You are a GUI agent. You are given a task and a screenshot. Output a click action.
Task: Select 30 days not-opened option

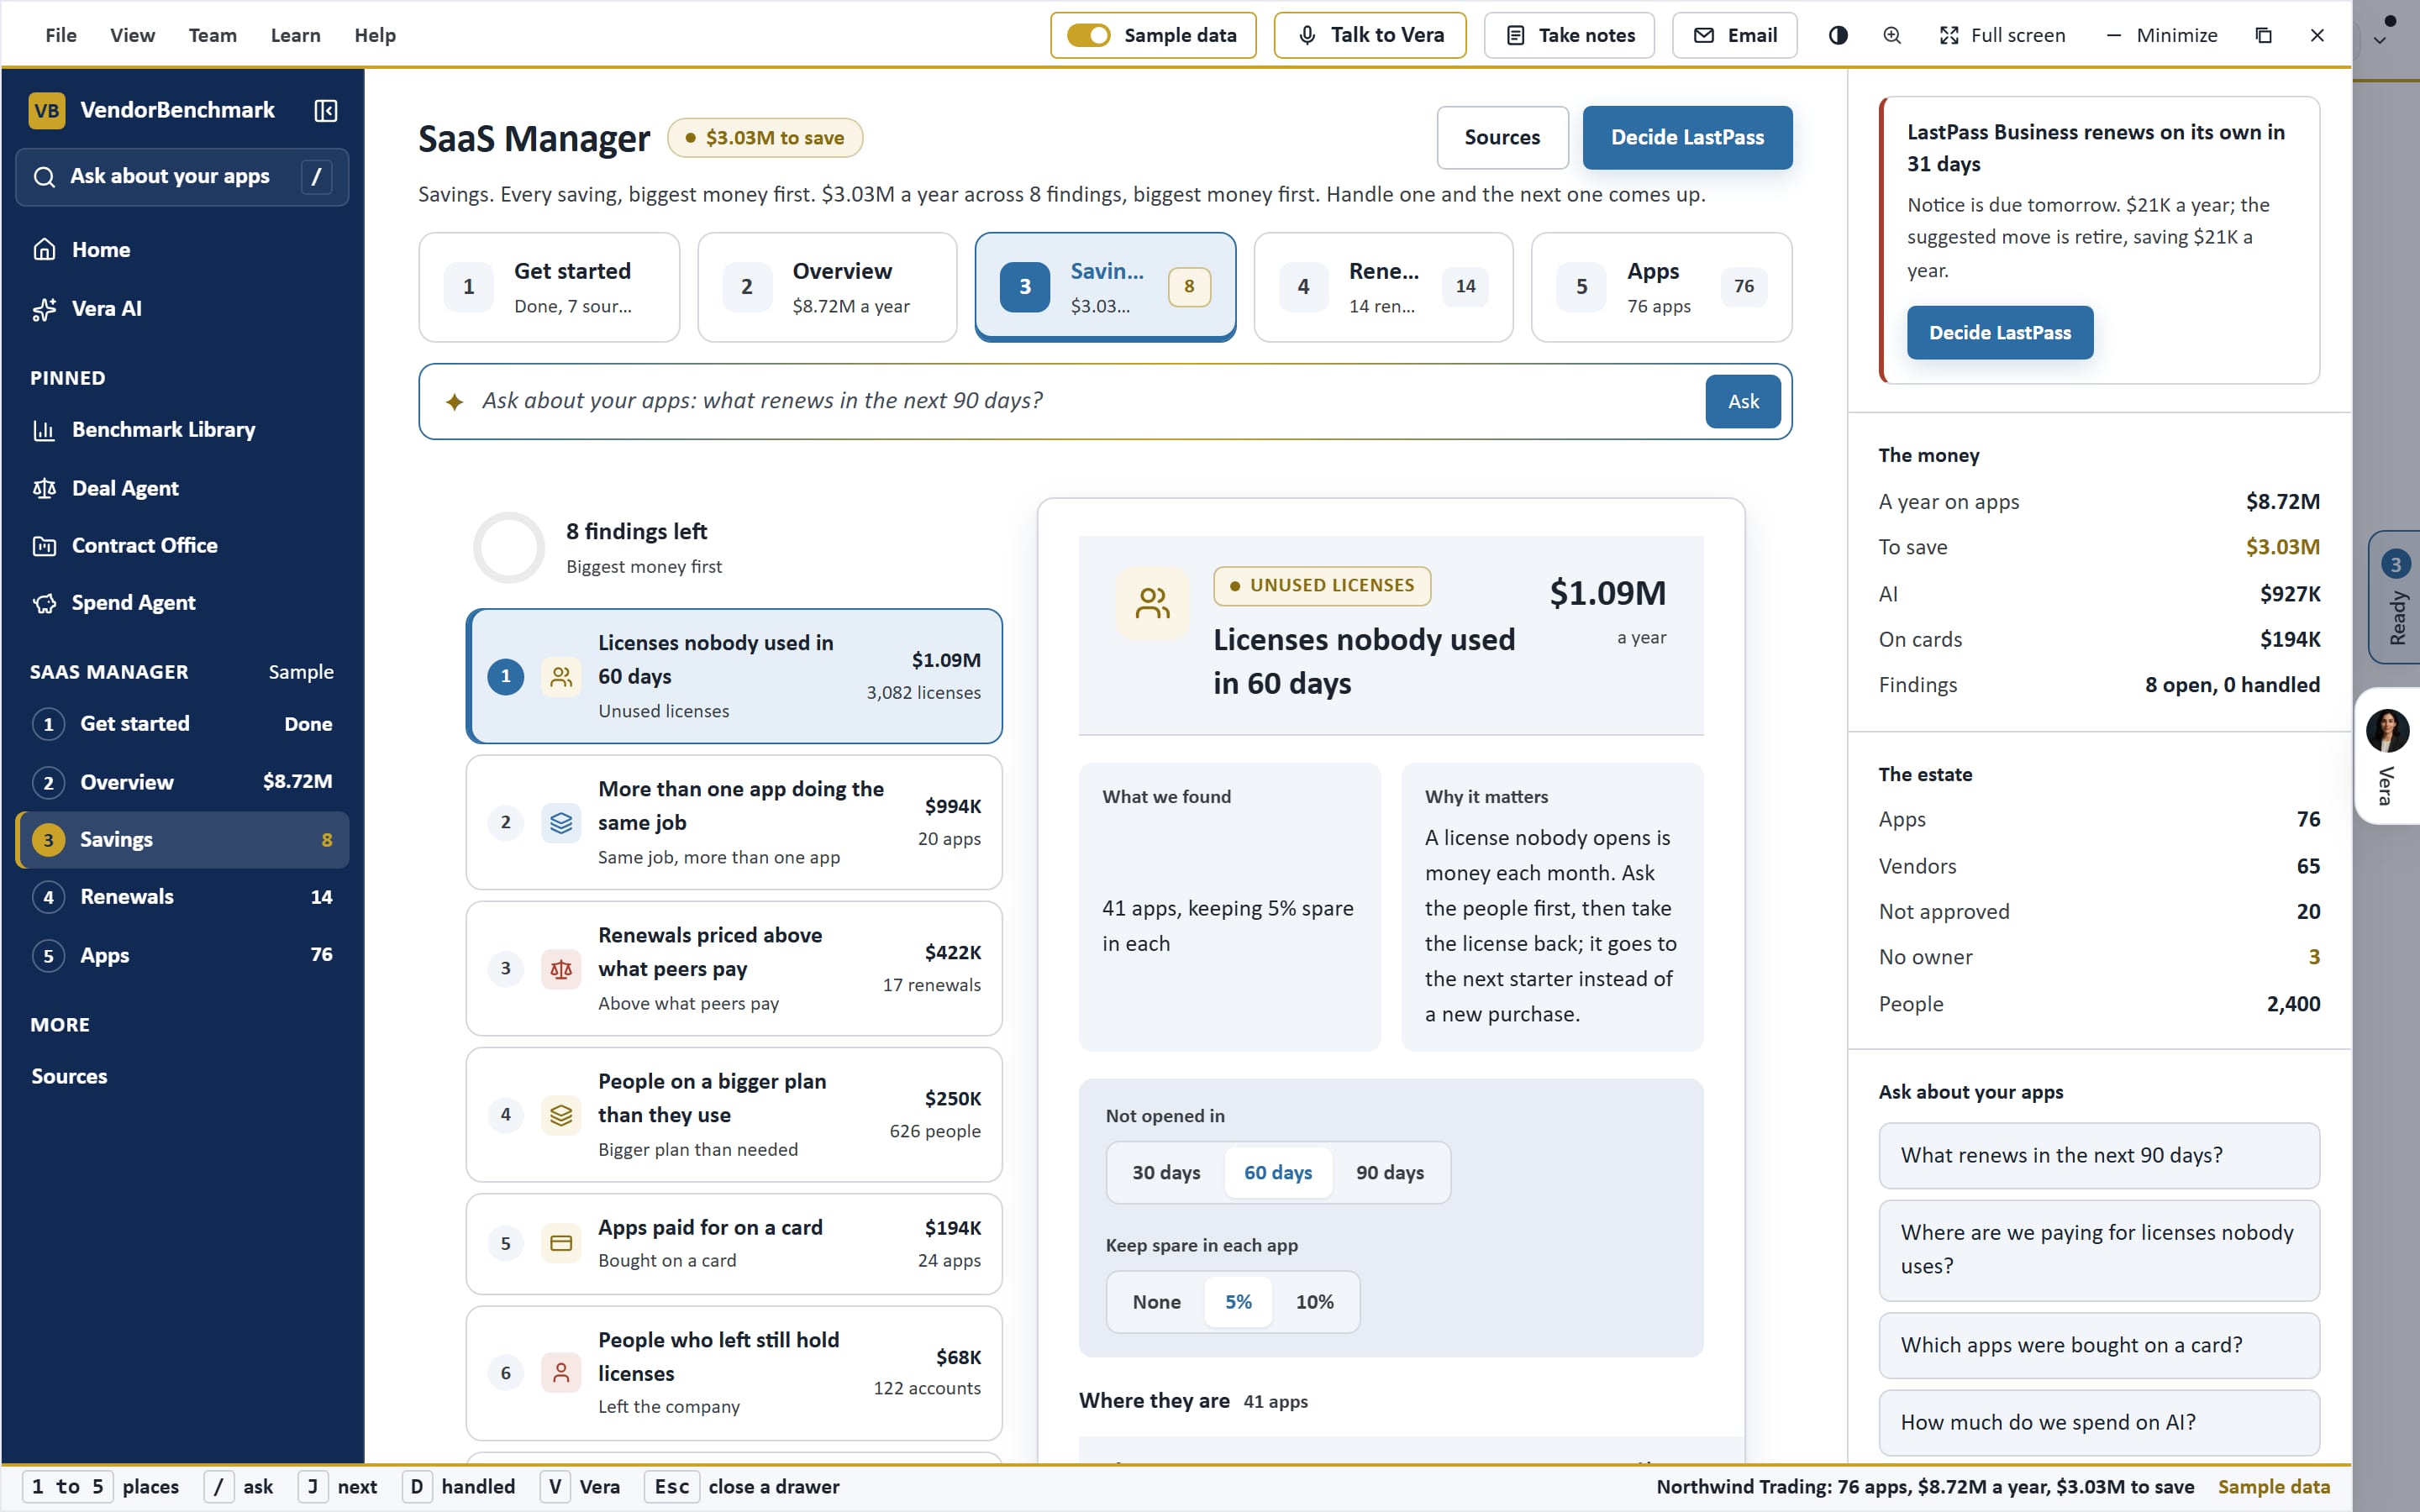pos(1166,1172)
